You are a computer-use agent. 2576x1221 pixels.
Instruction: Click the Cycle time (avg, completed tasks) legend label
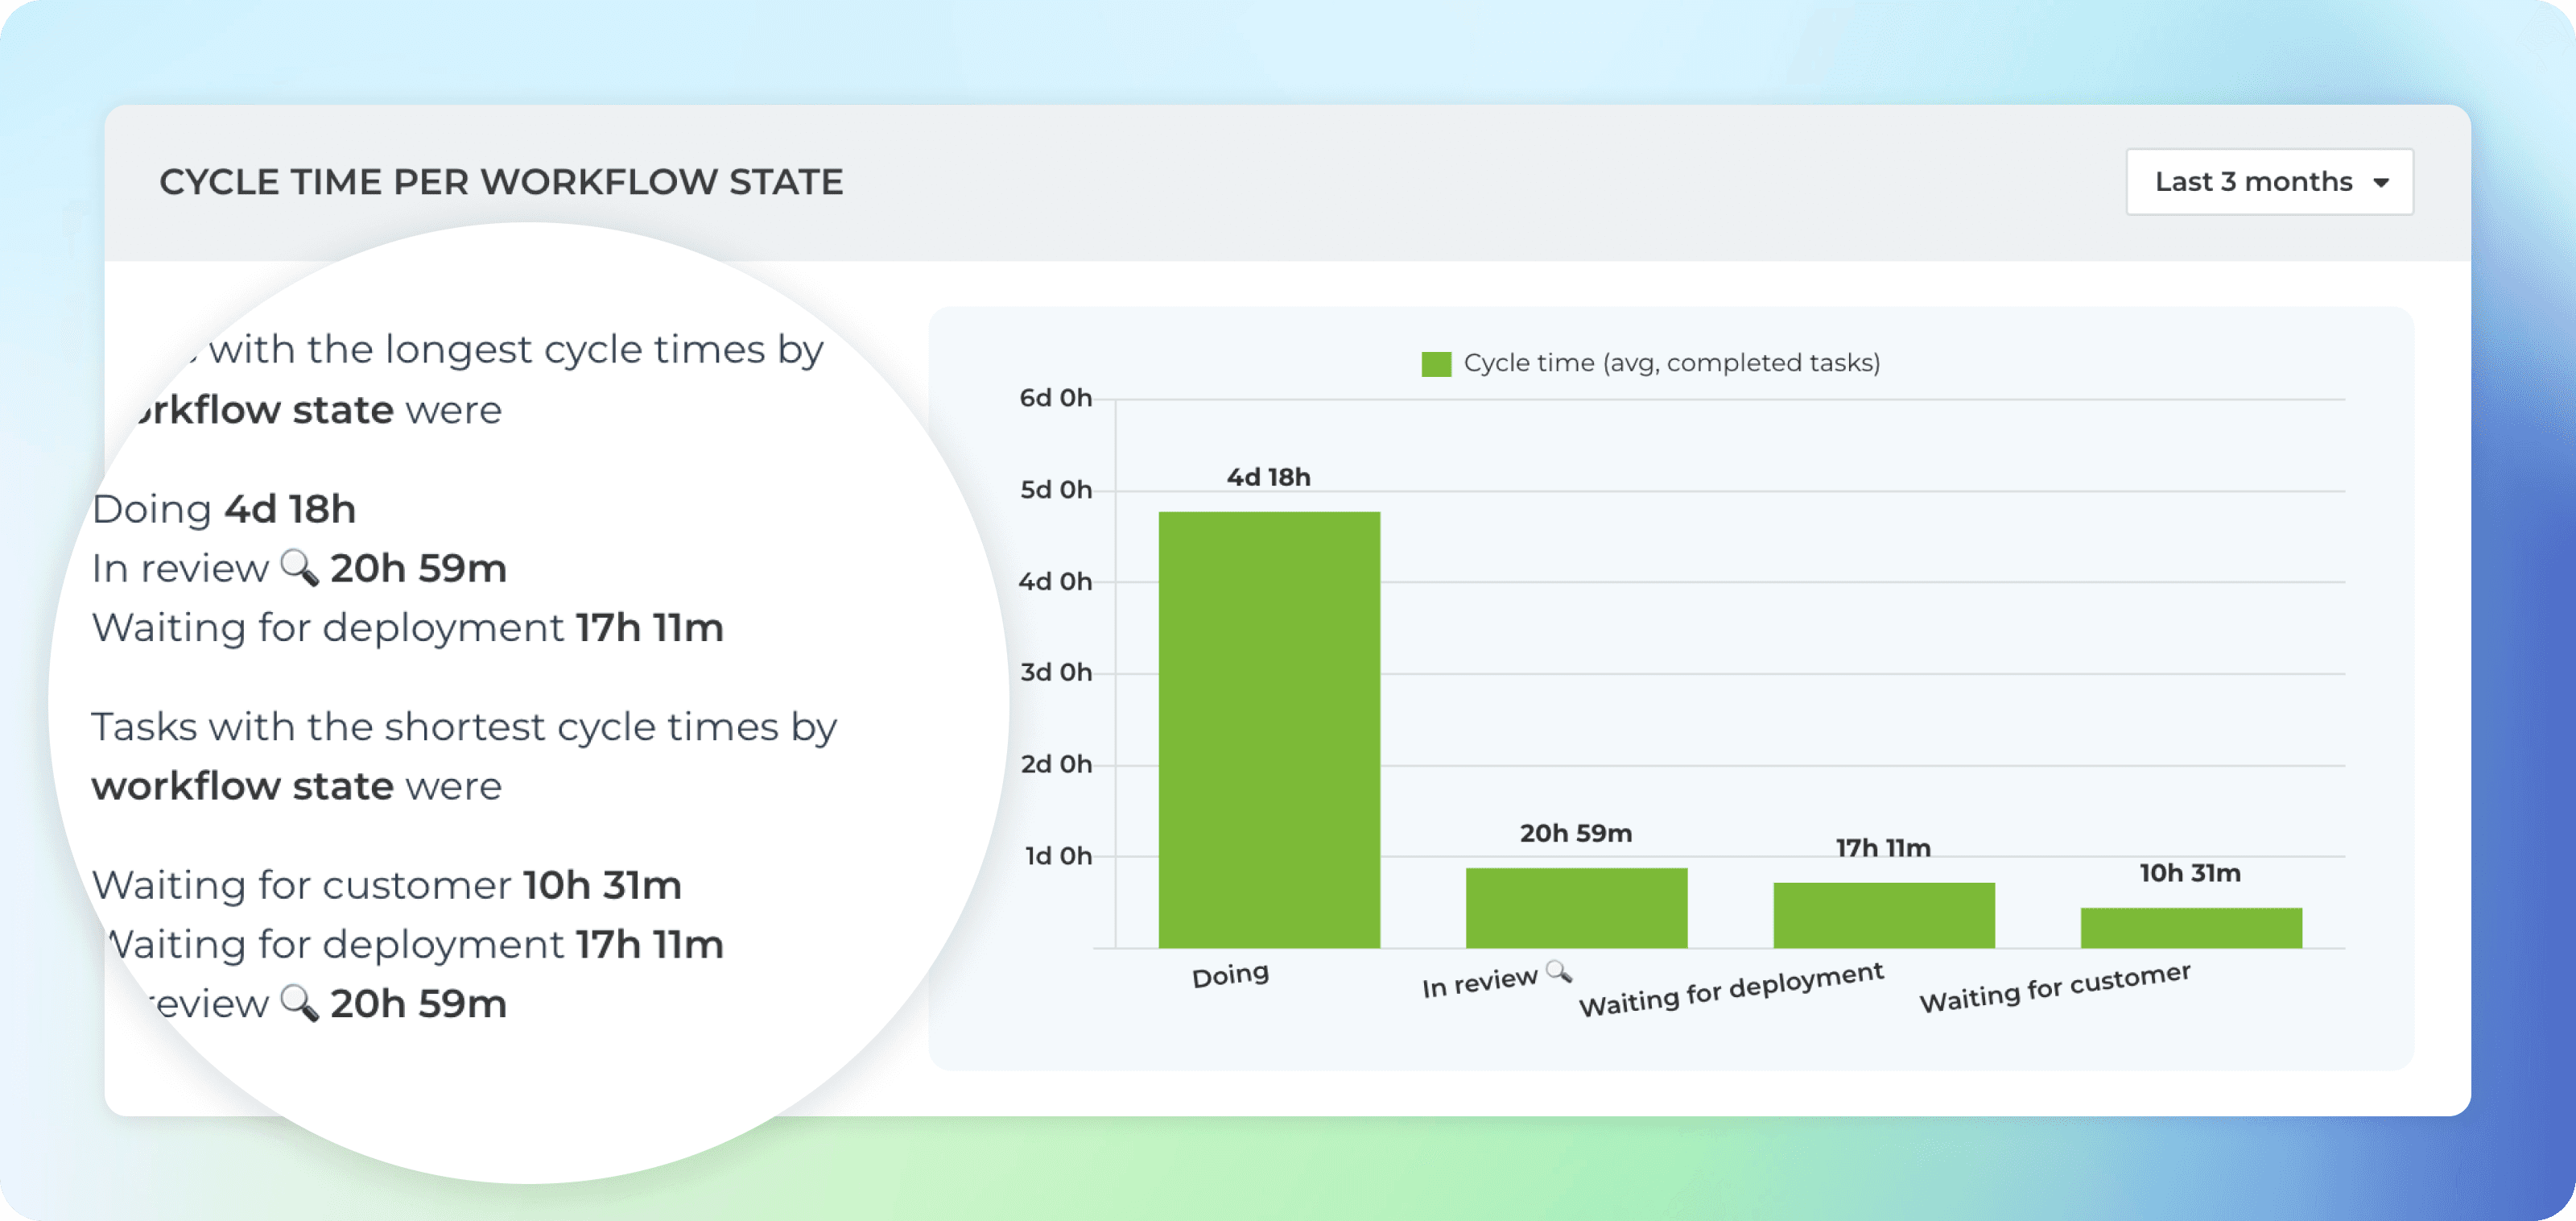pyautogui.click(x=1671, y=362)
